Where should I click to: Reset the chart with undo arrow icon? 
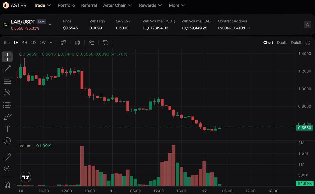coord(106,43)
